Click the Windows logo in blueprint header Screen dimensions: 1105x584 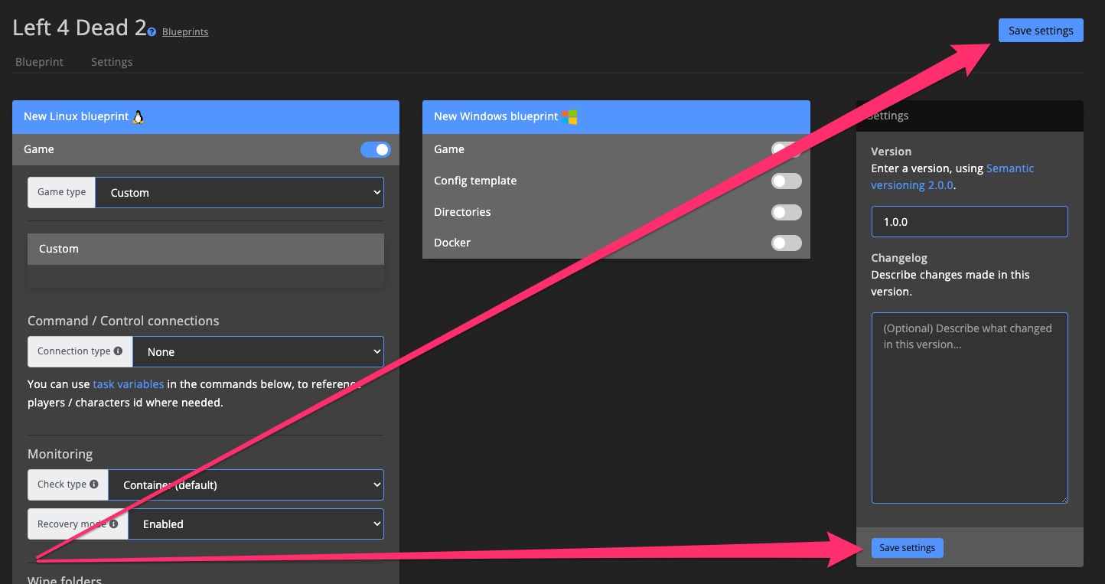569,117
